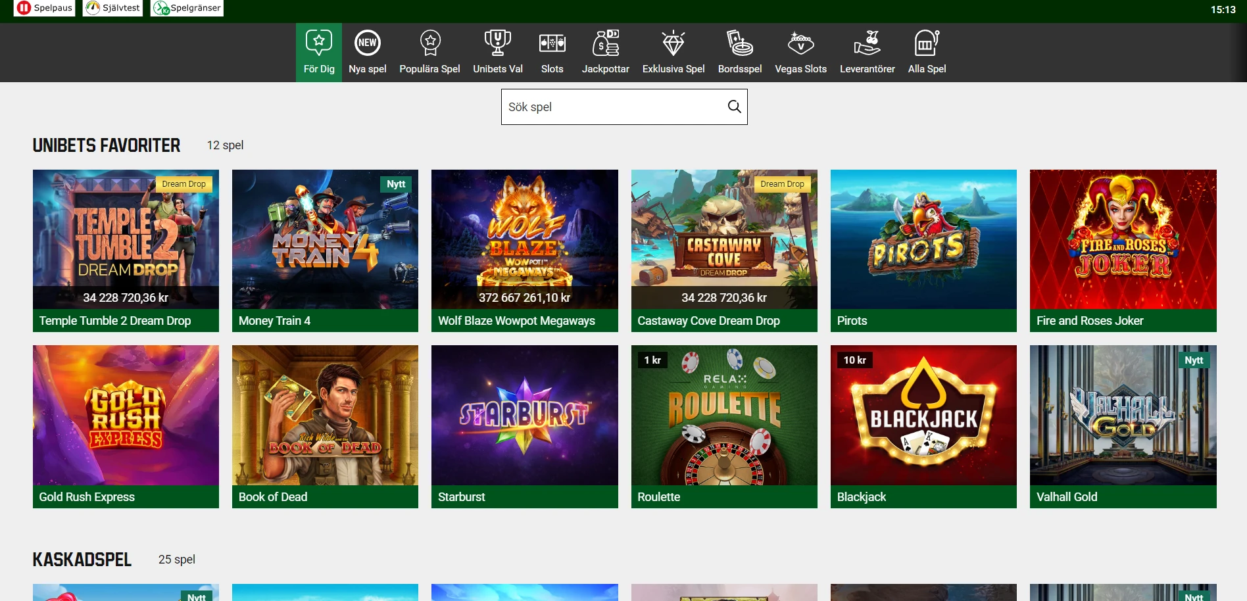Open the Spelgränser link
The height and width of the screenshot is (601, 1247).
(187, 8)
